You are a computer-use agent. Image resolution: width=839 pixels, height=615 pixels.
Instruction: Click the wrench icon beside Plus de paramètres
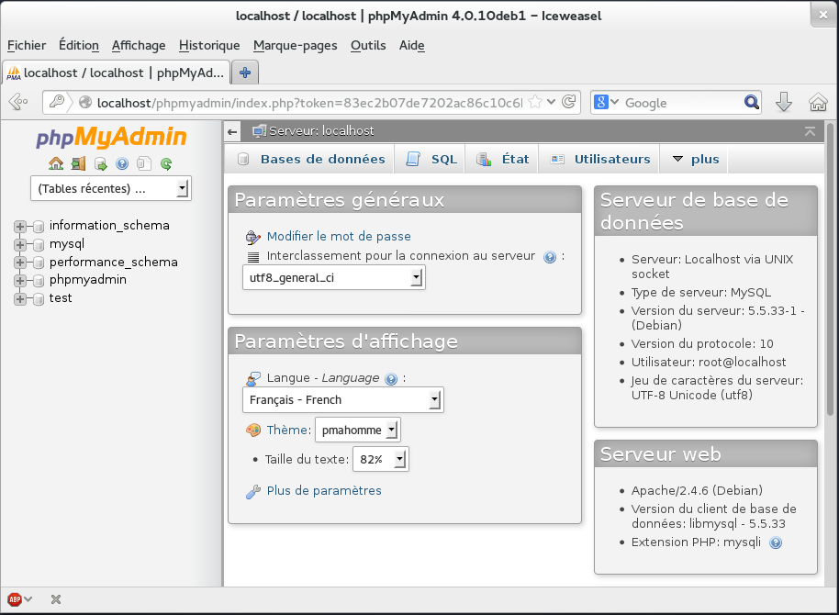[253, 491]
